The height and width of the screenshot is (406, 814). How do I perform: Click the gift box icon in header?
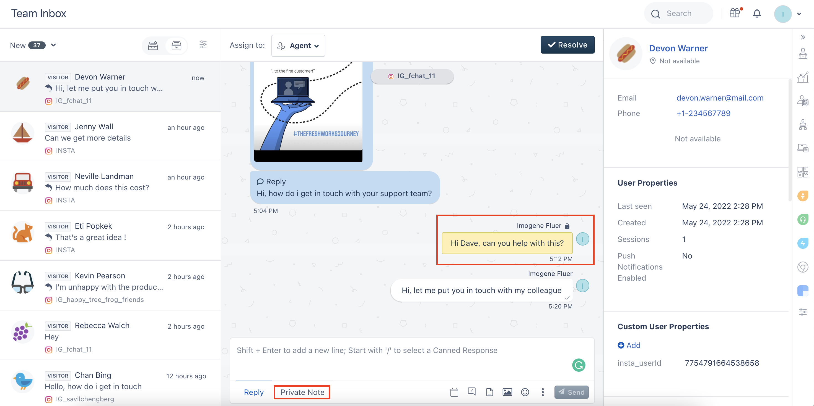click(x=735, y=13)
